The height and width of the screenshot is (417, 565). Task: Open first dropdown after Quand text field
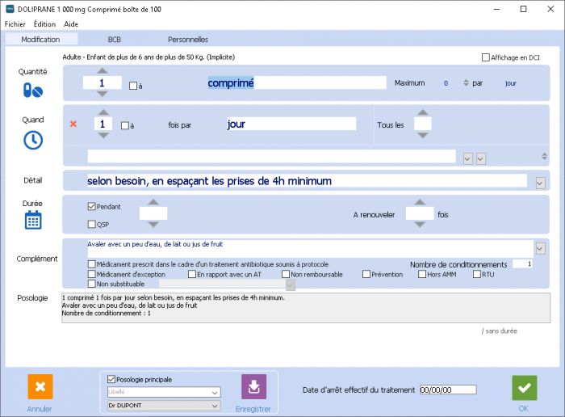coord(467,158)
